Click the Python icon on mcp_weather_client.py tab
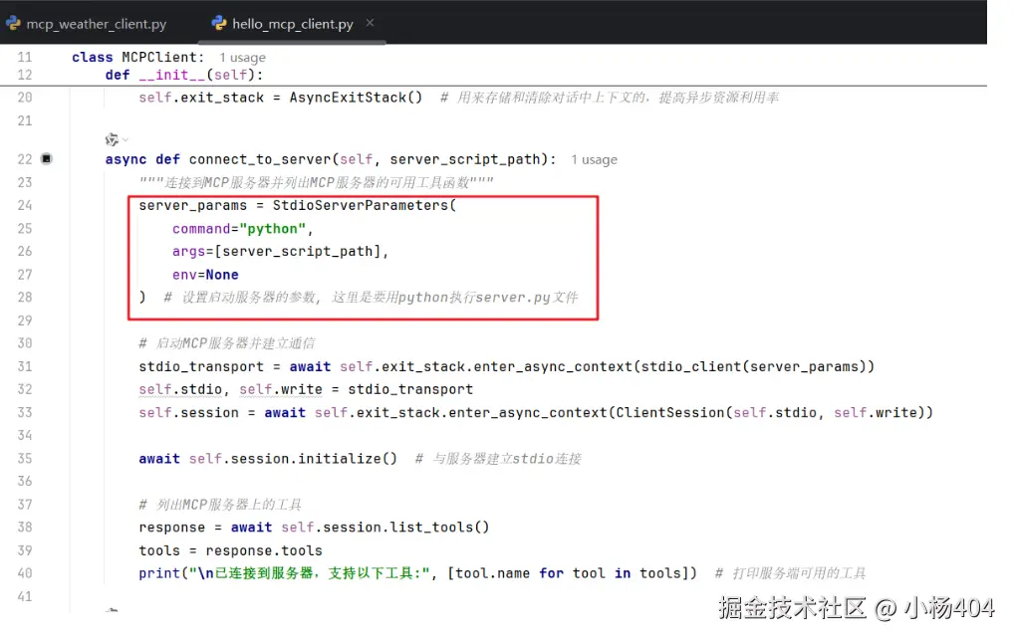 [13, 24]
